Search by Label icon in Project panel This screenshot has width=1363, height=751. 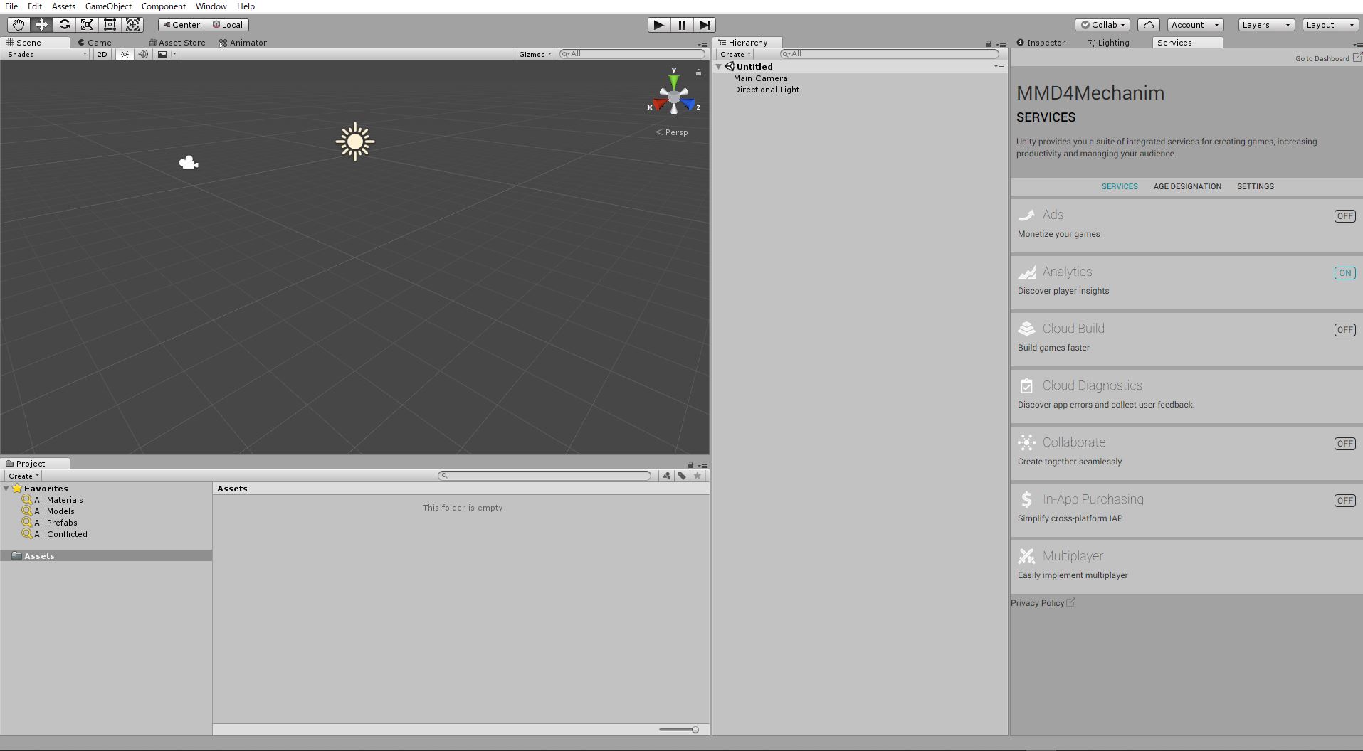click(x=682, y=476)
